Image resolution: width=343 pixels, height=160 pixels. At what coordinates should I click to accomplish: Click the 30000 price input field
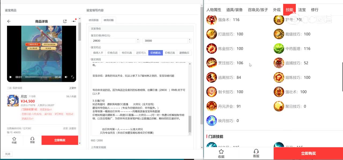click(x=165, y=41)
